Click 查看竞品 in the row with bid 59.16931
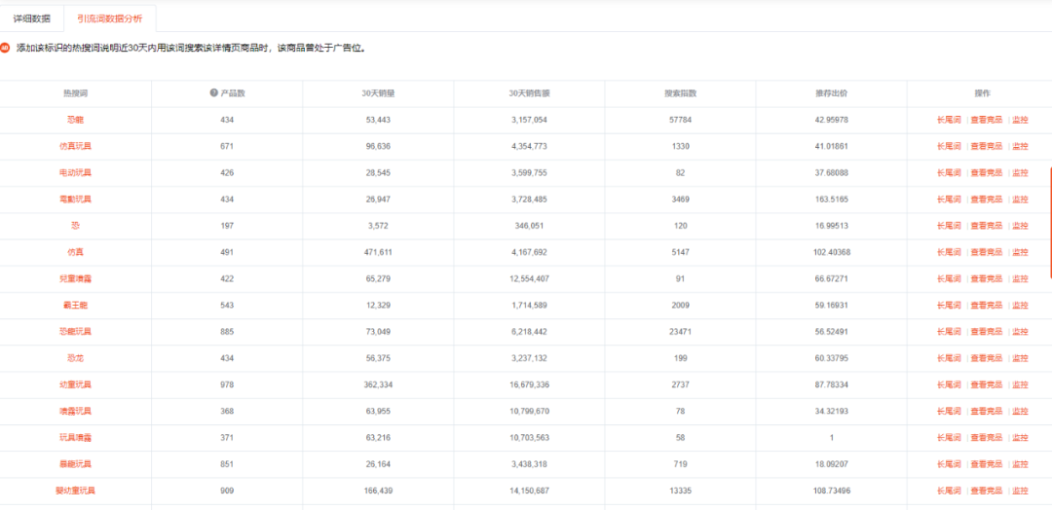 pyautogui.click(x=986, y=305)
